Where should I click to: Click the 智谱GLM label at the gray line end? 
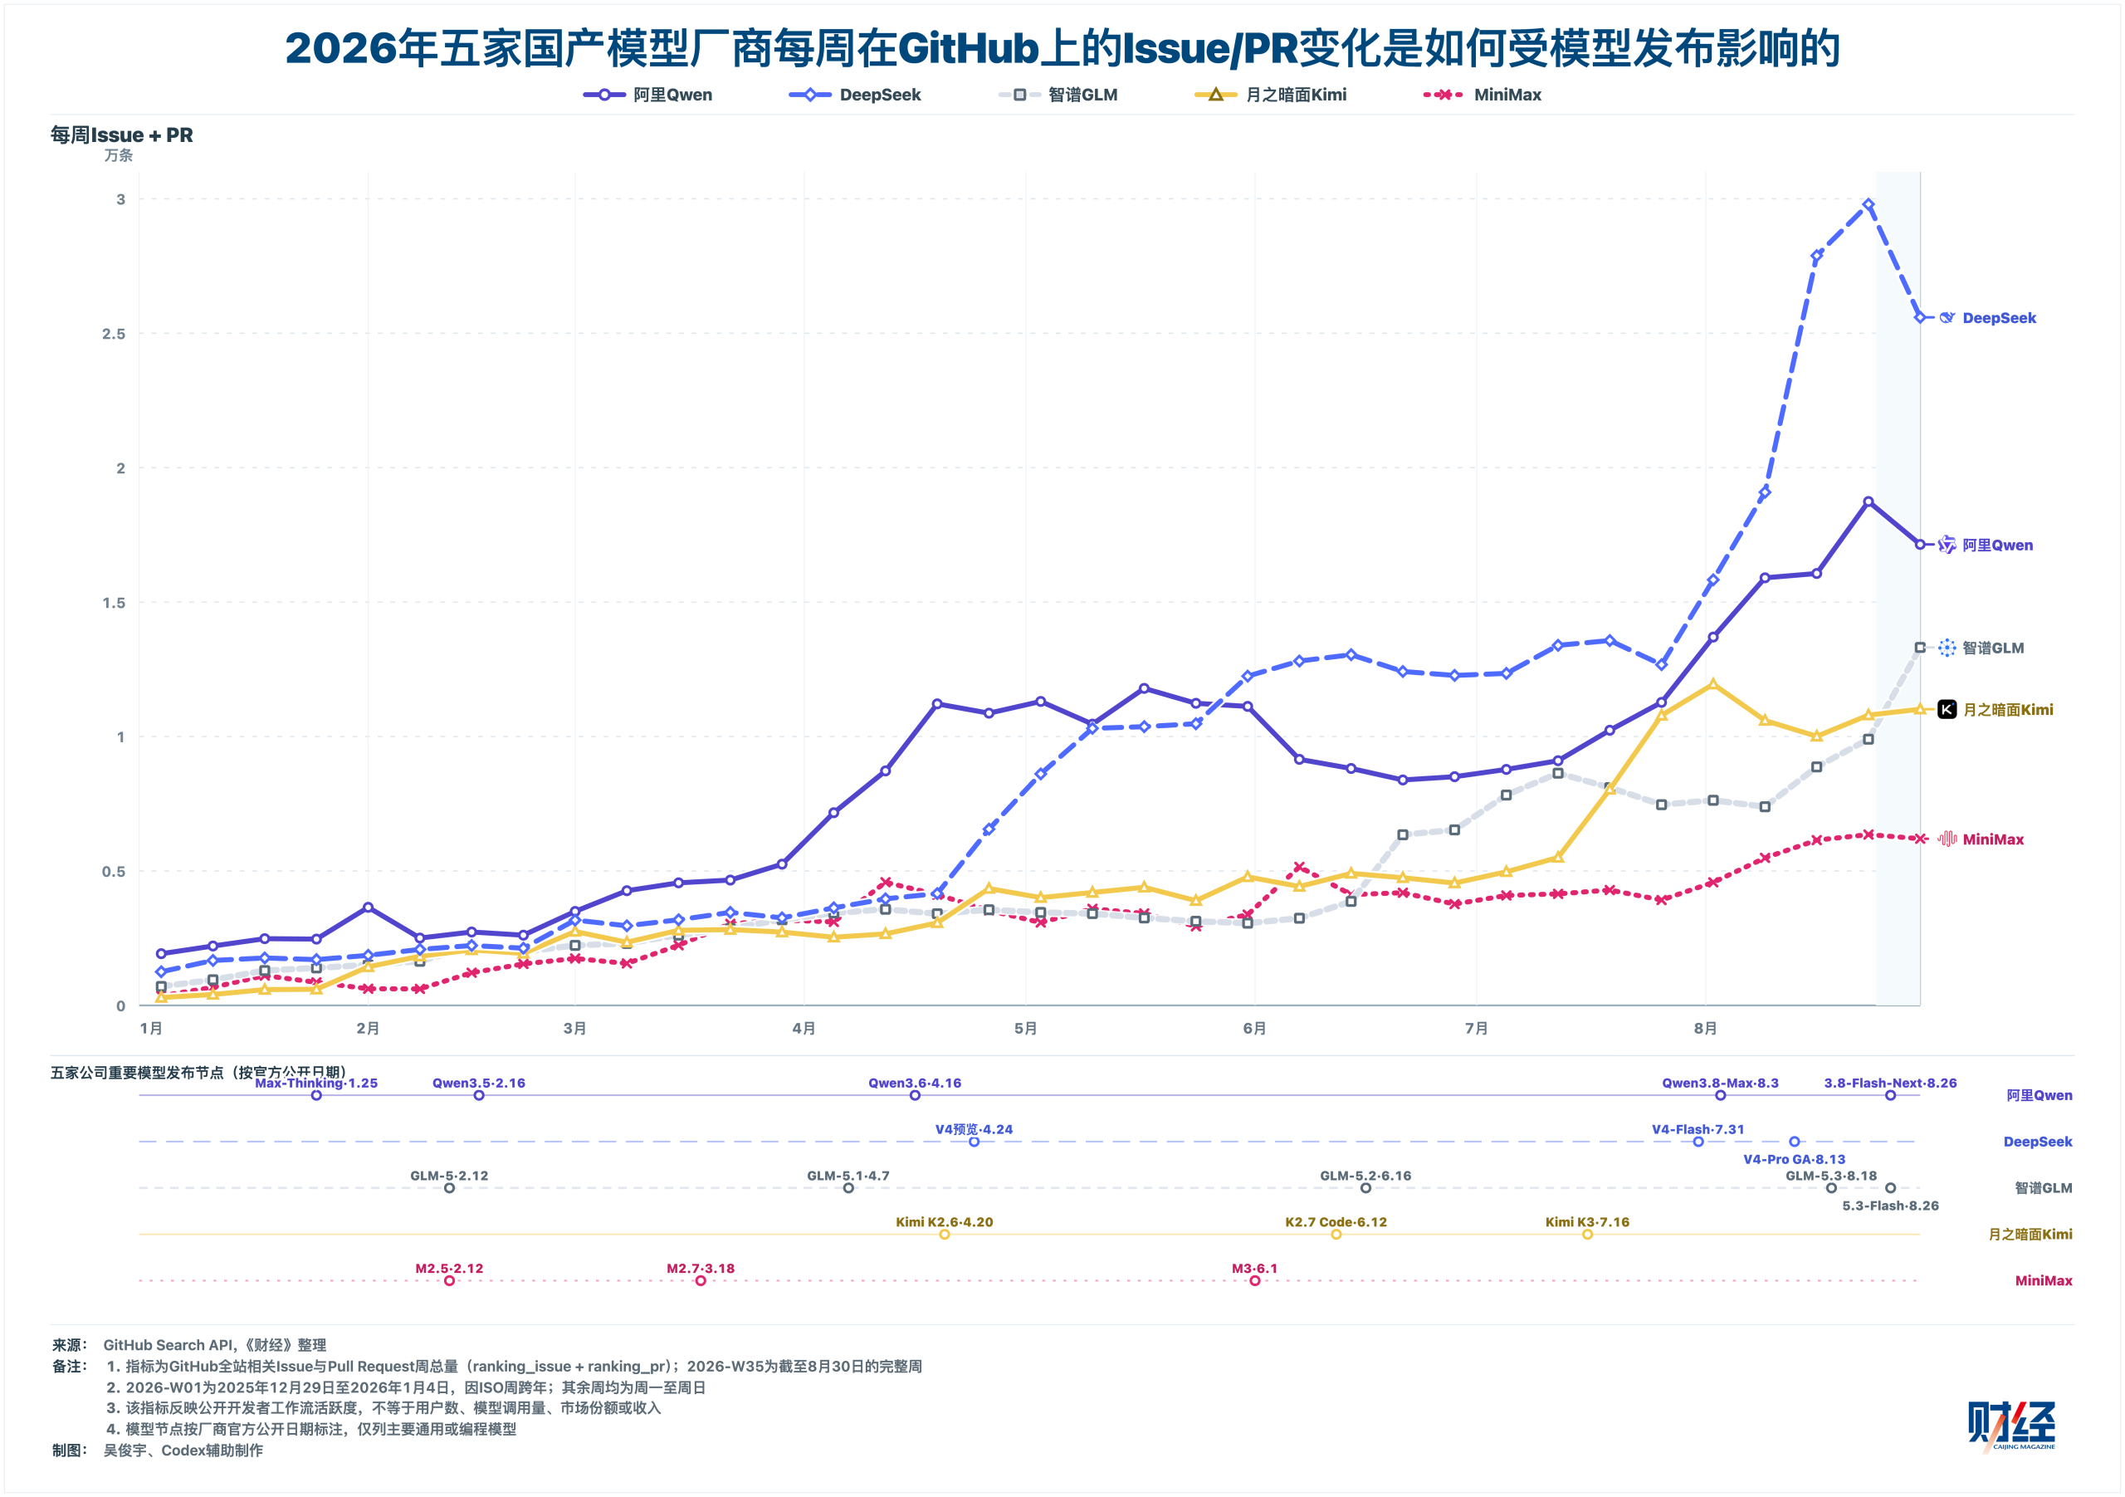[1994, 648]
